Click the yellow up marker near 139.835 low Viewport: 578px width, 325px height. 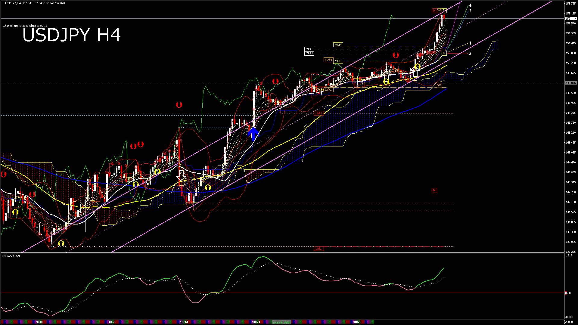pos(61,243)
